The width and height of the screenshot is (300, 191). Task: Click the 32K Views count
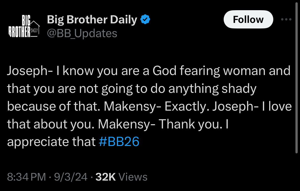click(x=121, y=177)
